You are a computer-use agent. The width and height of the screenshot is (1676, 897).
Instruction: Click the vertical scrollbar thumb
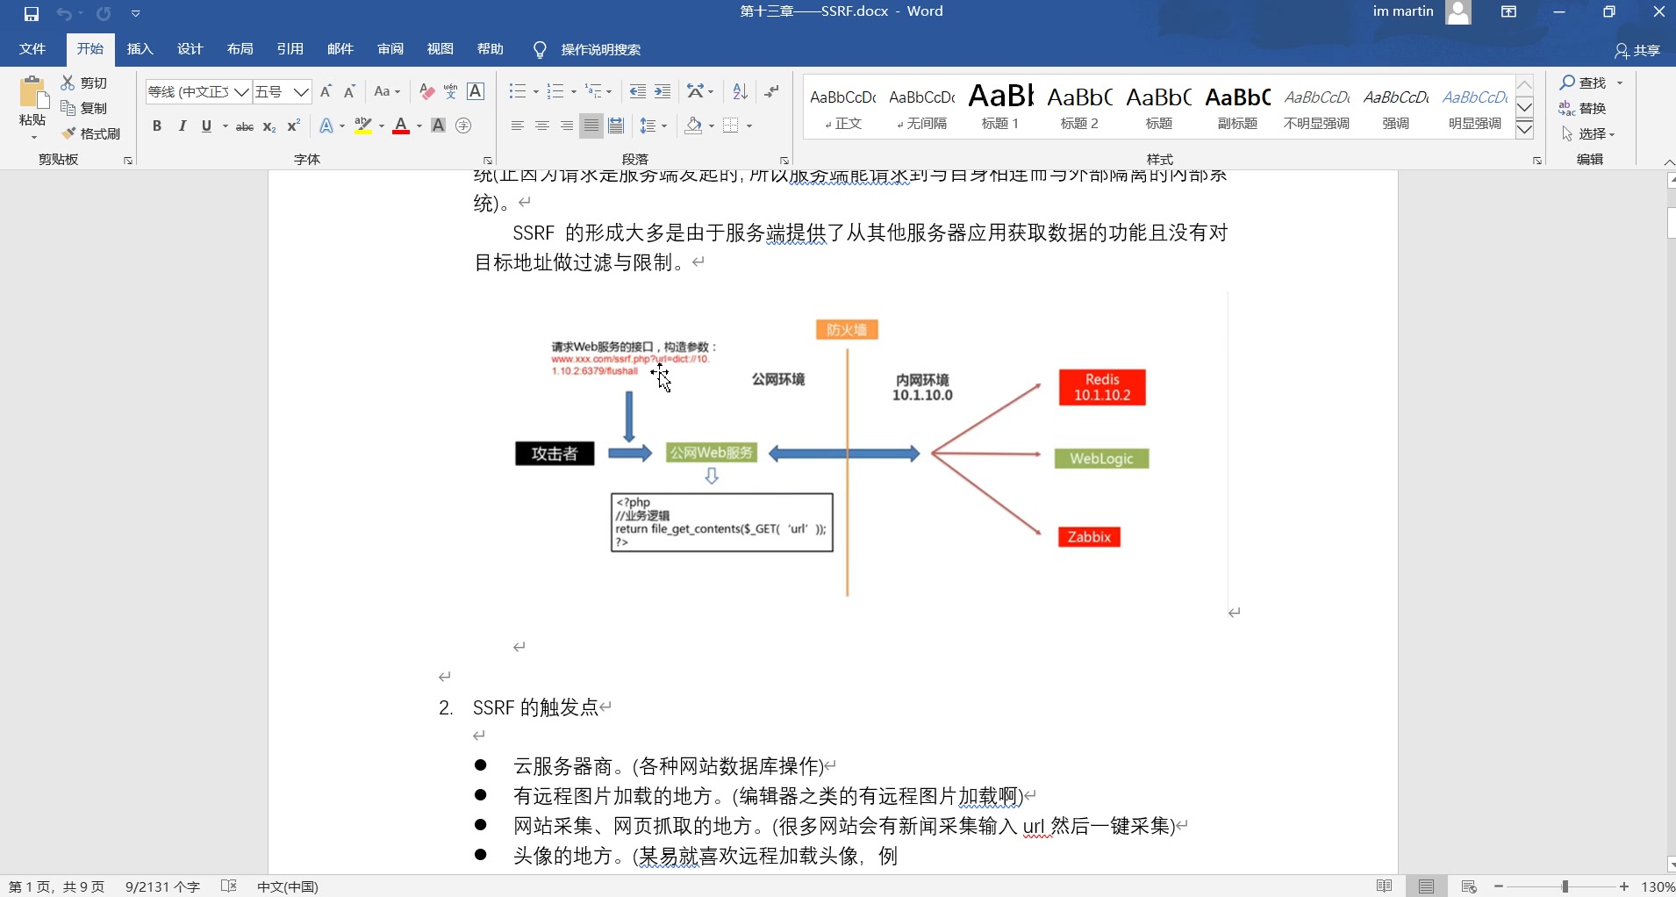pos(1671,224)
